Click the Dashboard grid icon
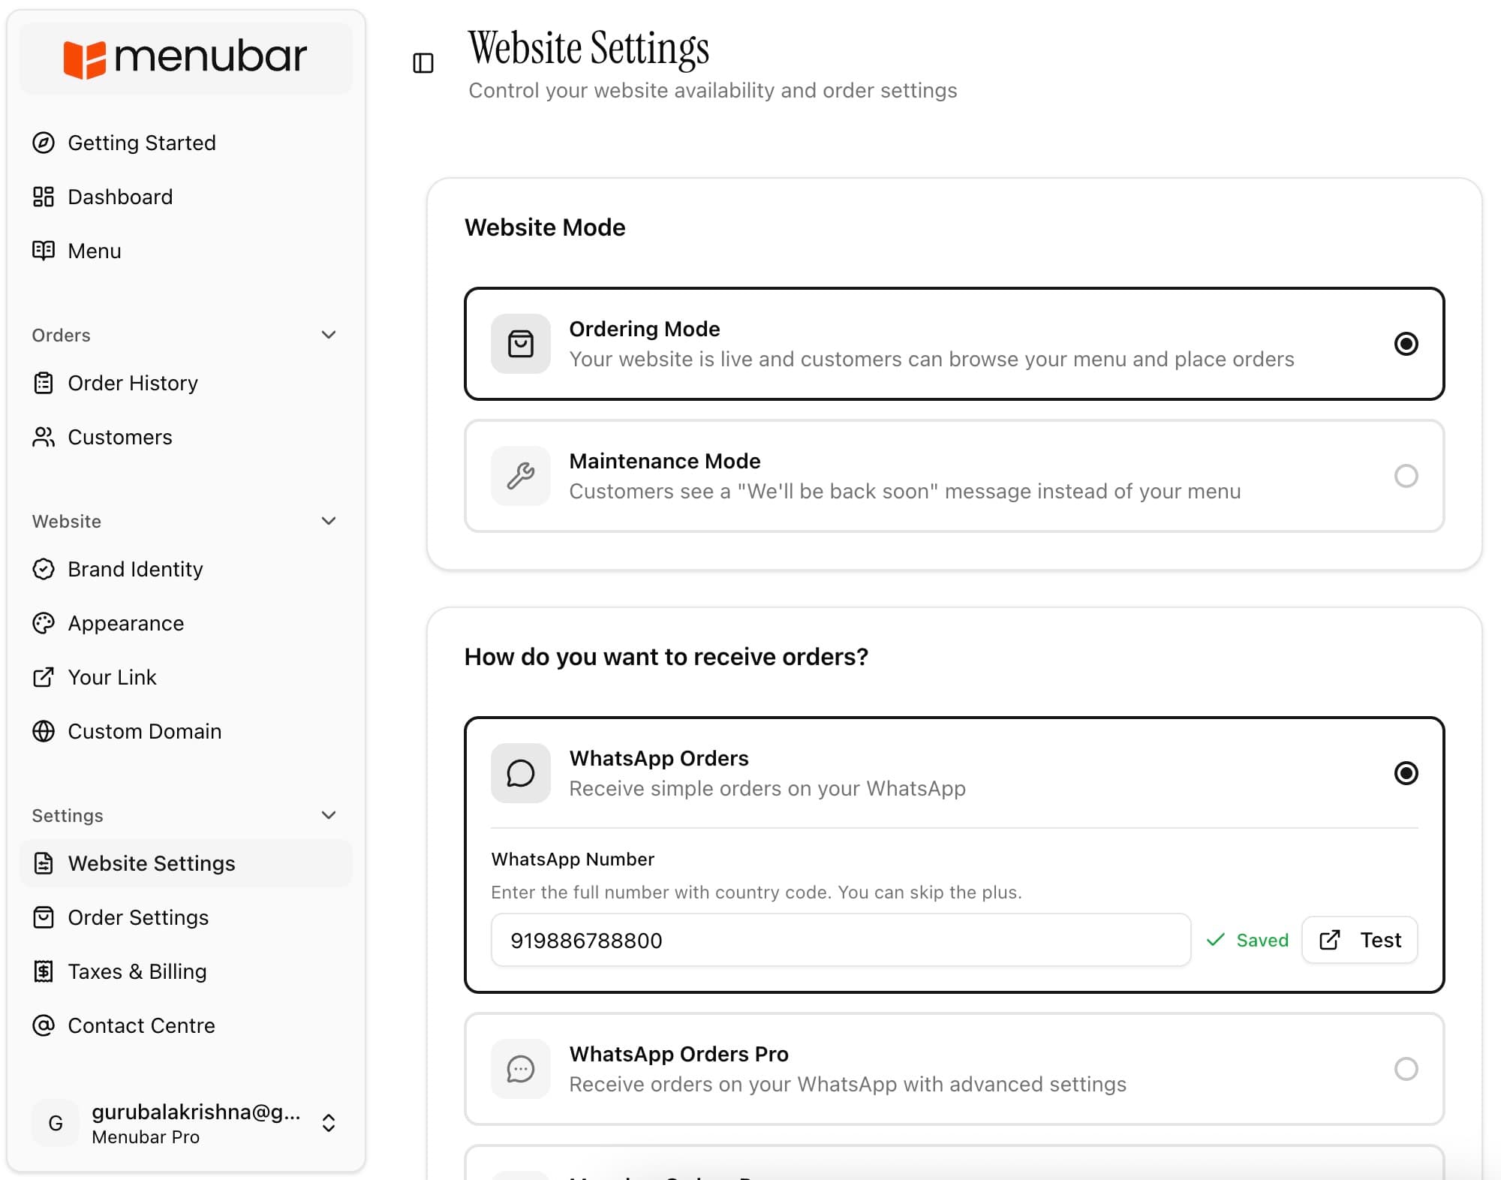 [44, 197]
